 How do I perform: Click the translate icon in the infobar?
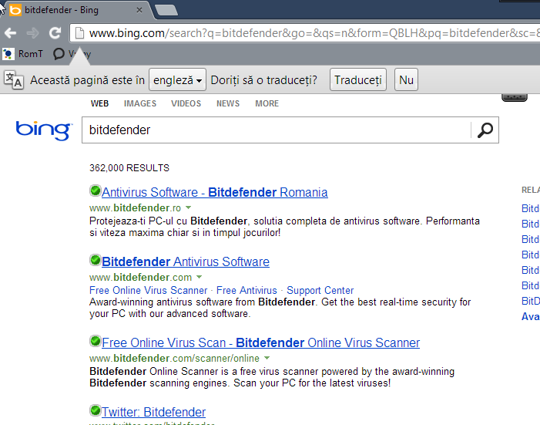(14, 79)
